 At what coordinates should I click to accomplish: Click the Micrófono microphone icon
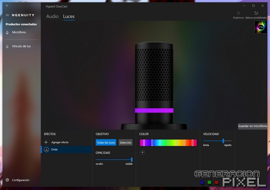(x=7, y=33)
